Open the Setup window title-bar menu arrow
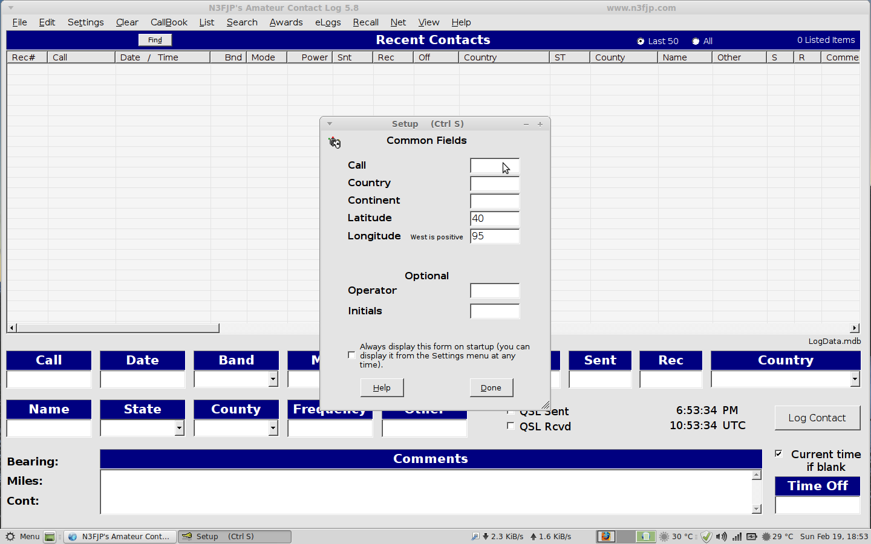Viewport: 871px width, 544px height. pyautogui.click(x=330, y=124)
